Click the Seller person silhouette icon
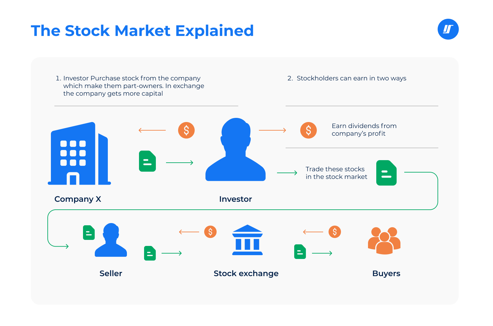The image size is (493, 326). click(x=111, y=240)
